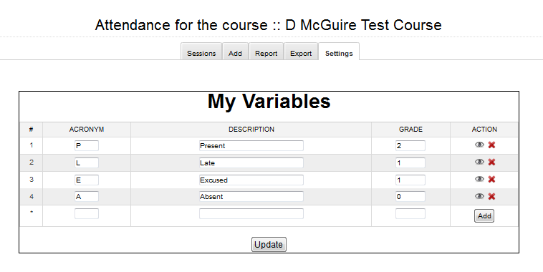The height and width of the screenshot is (272, 543).
Task: Delete the Late variable with red X
Action: pyautogui.click(x=491, y=162)
